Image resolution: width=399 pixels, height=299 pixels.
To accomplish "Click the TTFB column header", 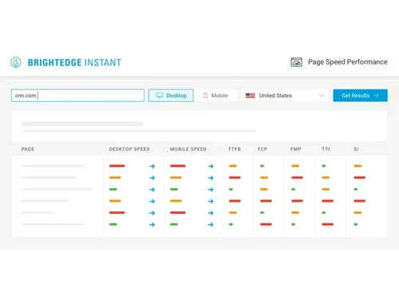I will point(235,149).
